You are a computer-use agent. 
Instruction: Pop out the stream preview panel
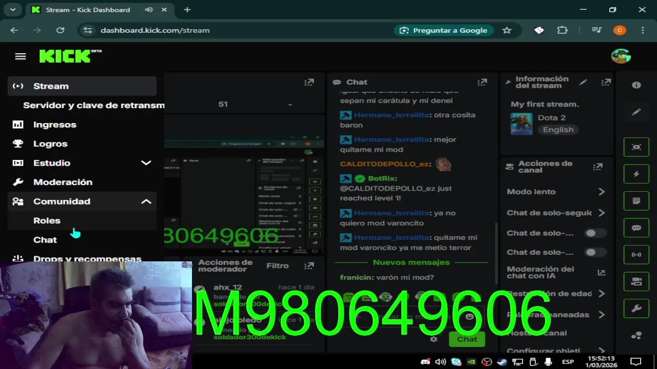(308, 82)
